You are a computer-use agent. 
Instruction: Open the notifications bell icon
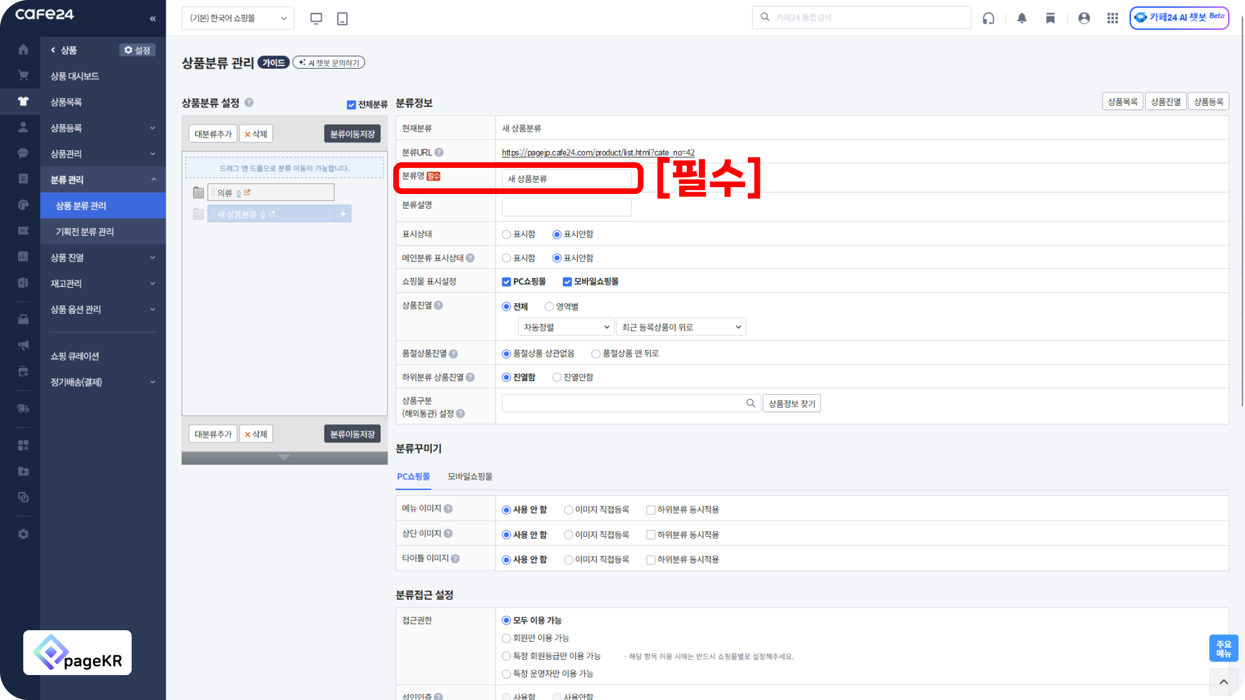coord(1021,18)
